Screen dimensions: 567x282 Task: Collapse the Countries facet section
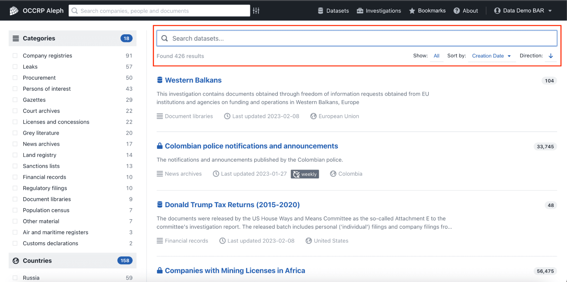(72, 261)
